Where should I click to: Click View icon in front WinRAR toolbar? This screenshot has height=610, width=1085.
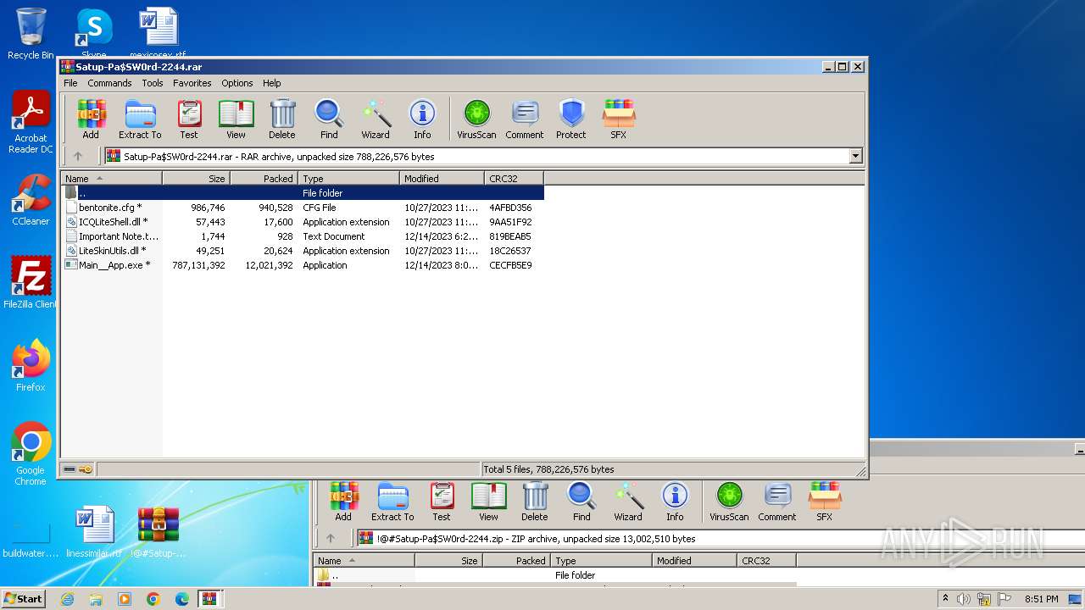236,119
